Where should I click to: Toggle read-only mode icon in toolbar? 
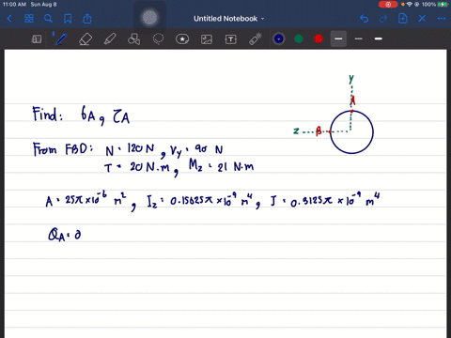(x=37, y=39)
